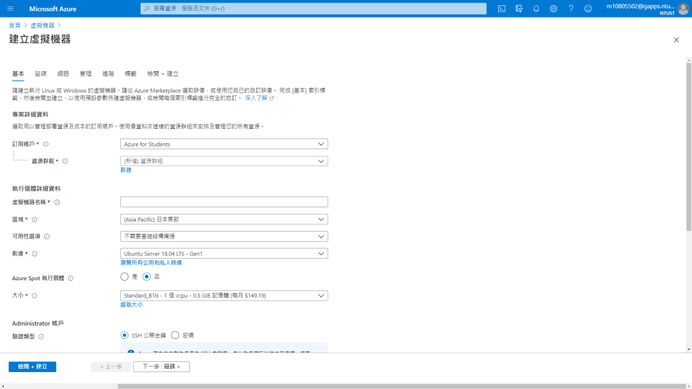
Task: Click the info icon next to 訂用帳戶
Action: (46, 145)
